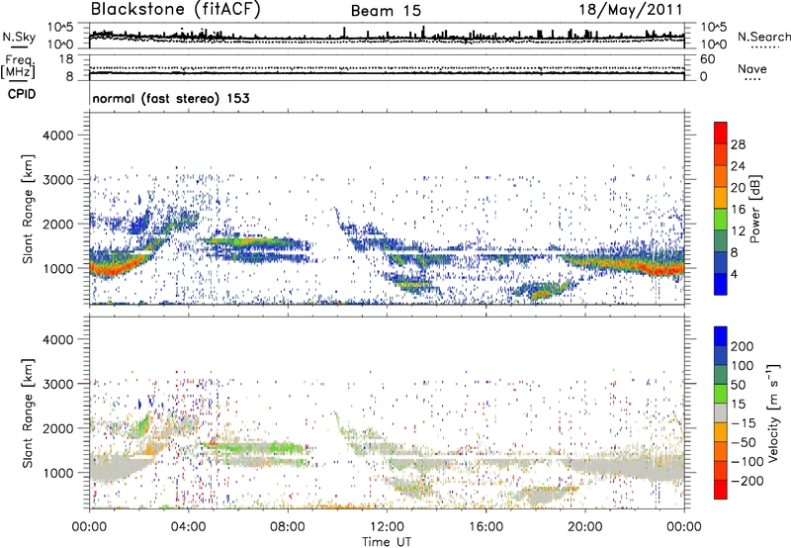Click the '20:00' time axis tick label
Screen dimensions: 791x548
coord(585,527)
